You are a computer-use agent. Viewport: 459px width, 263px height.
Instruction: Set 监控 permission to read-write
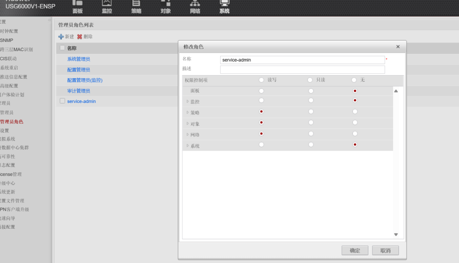(261, 100)
